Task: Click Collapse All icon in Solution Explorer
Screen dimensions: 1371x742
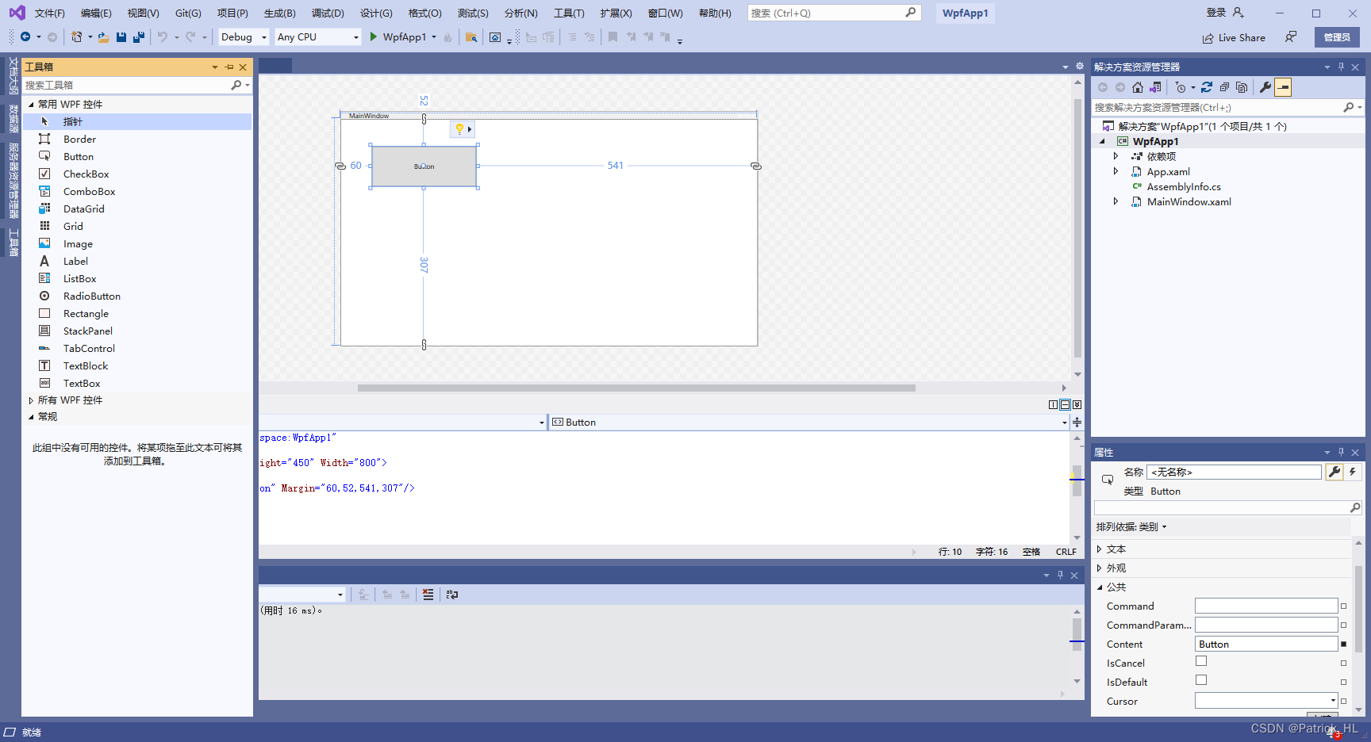Action: click(x=1224, y=87)
